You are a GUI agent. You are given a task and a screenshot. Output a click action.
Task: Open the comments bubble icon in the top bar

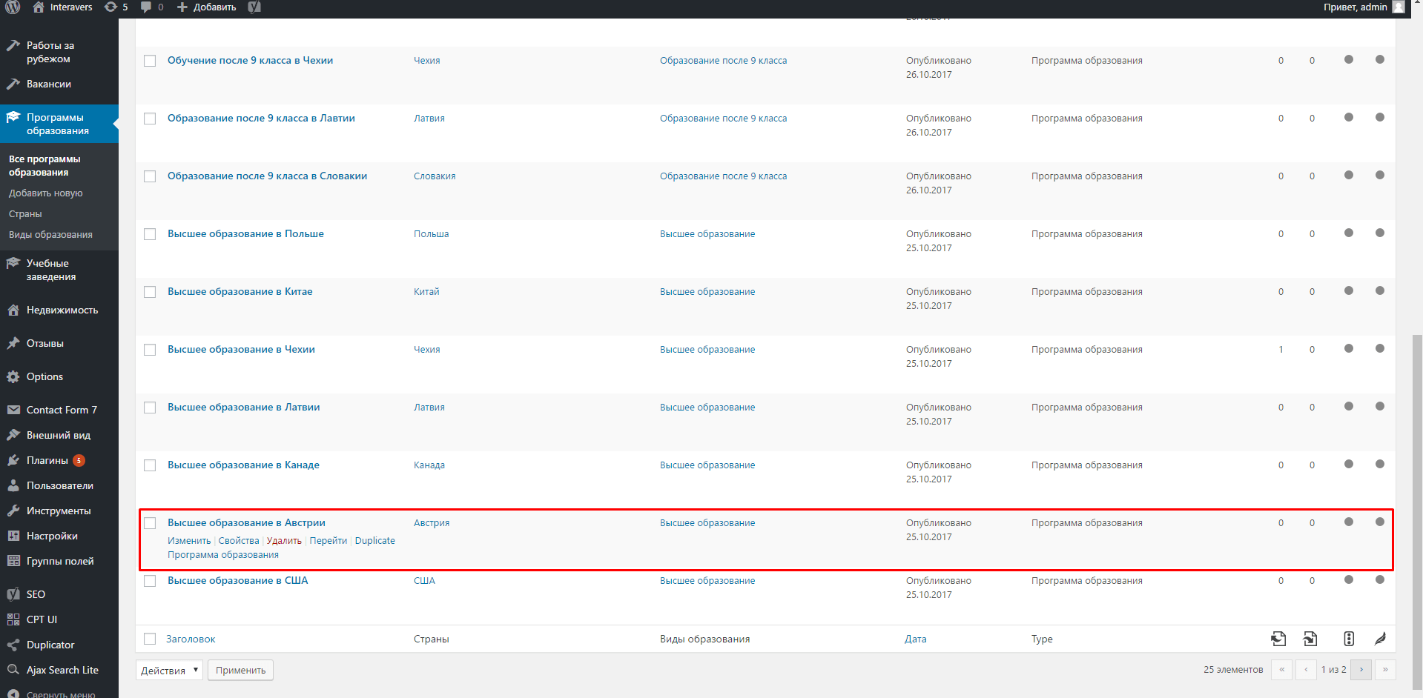point(151,7)
